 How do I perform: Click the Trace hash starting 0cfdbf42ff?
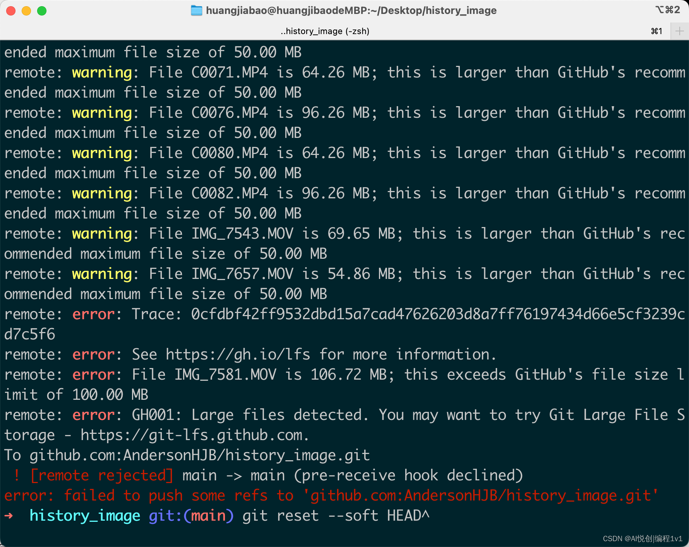pos(438,314)
